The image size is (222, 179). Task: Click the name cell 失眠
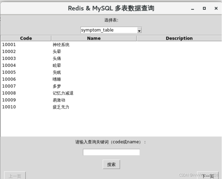click(x=57, y=72)
